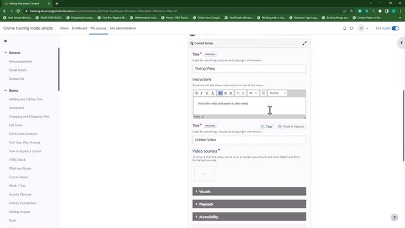Insert numbered list in Instructions editor
The height and width of the screenshot is (228, 405).
coord(243,93)
